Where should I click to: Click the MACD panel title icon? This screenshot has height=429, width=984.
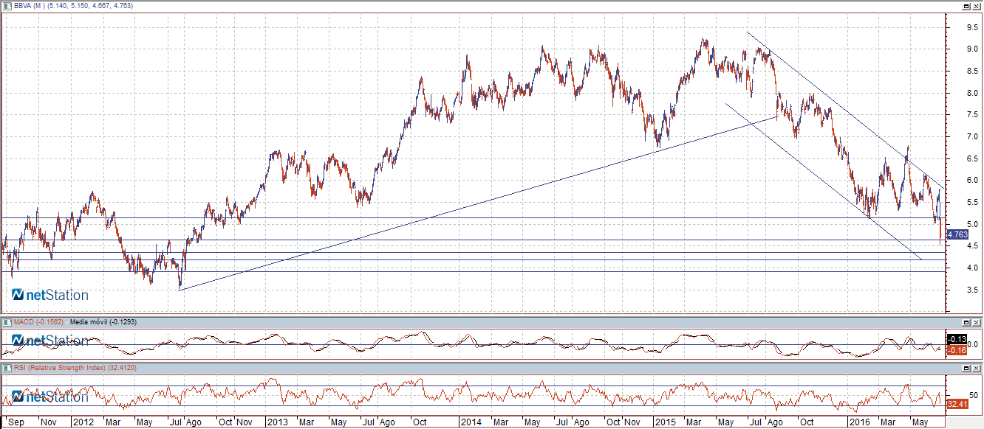click(8, 322)
